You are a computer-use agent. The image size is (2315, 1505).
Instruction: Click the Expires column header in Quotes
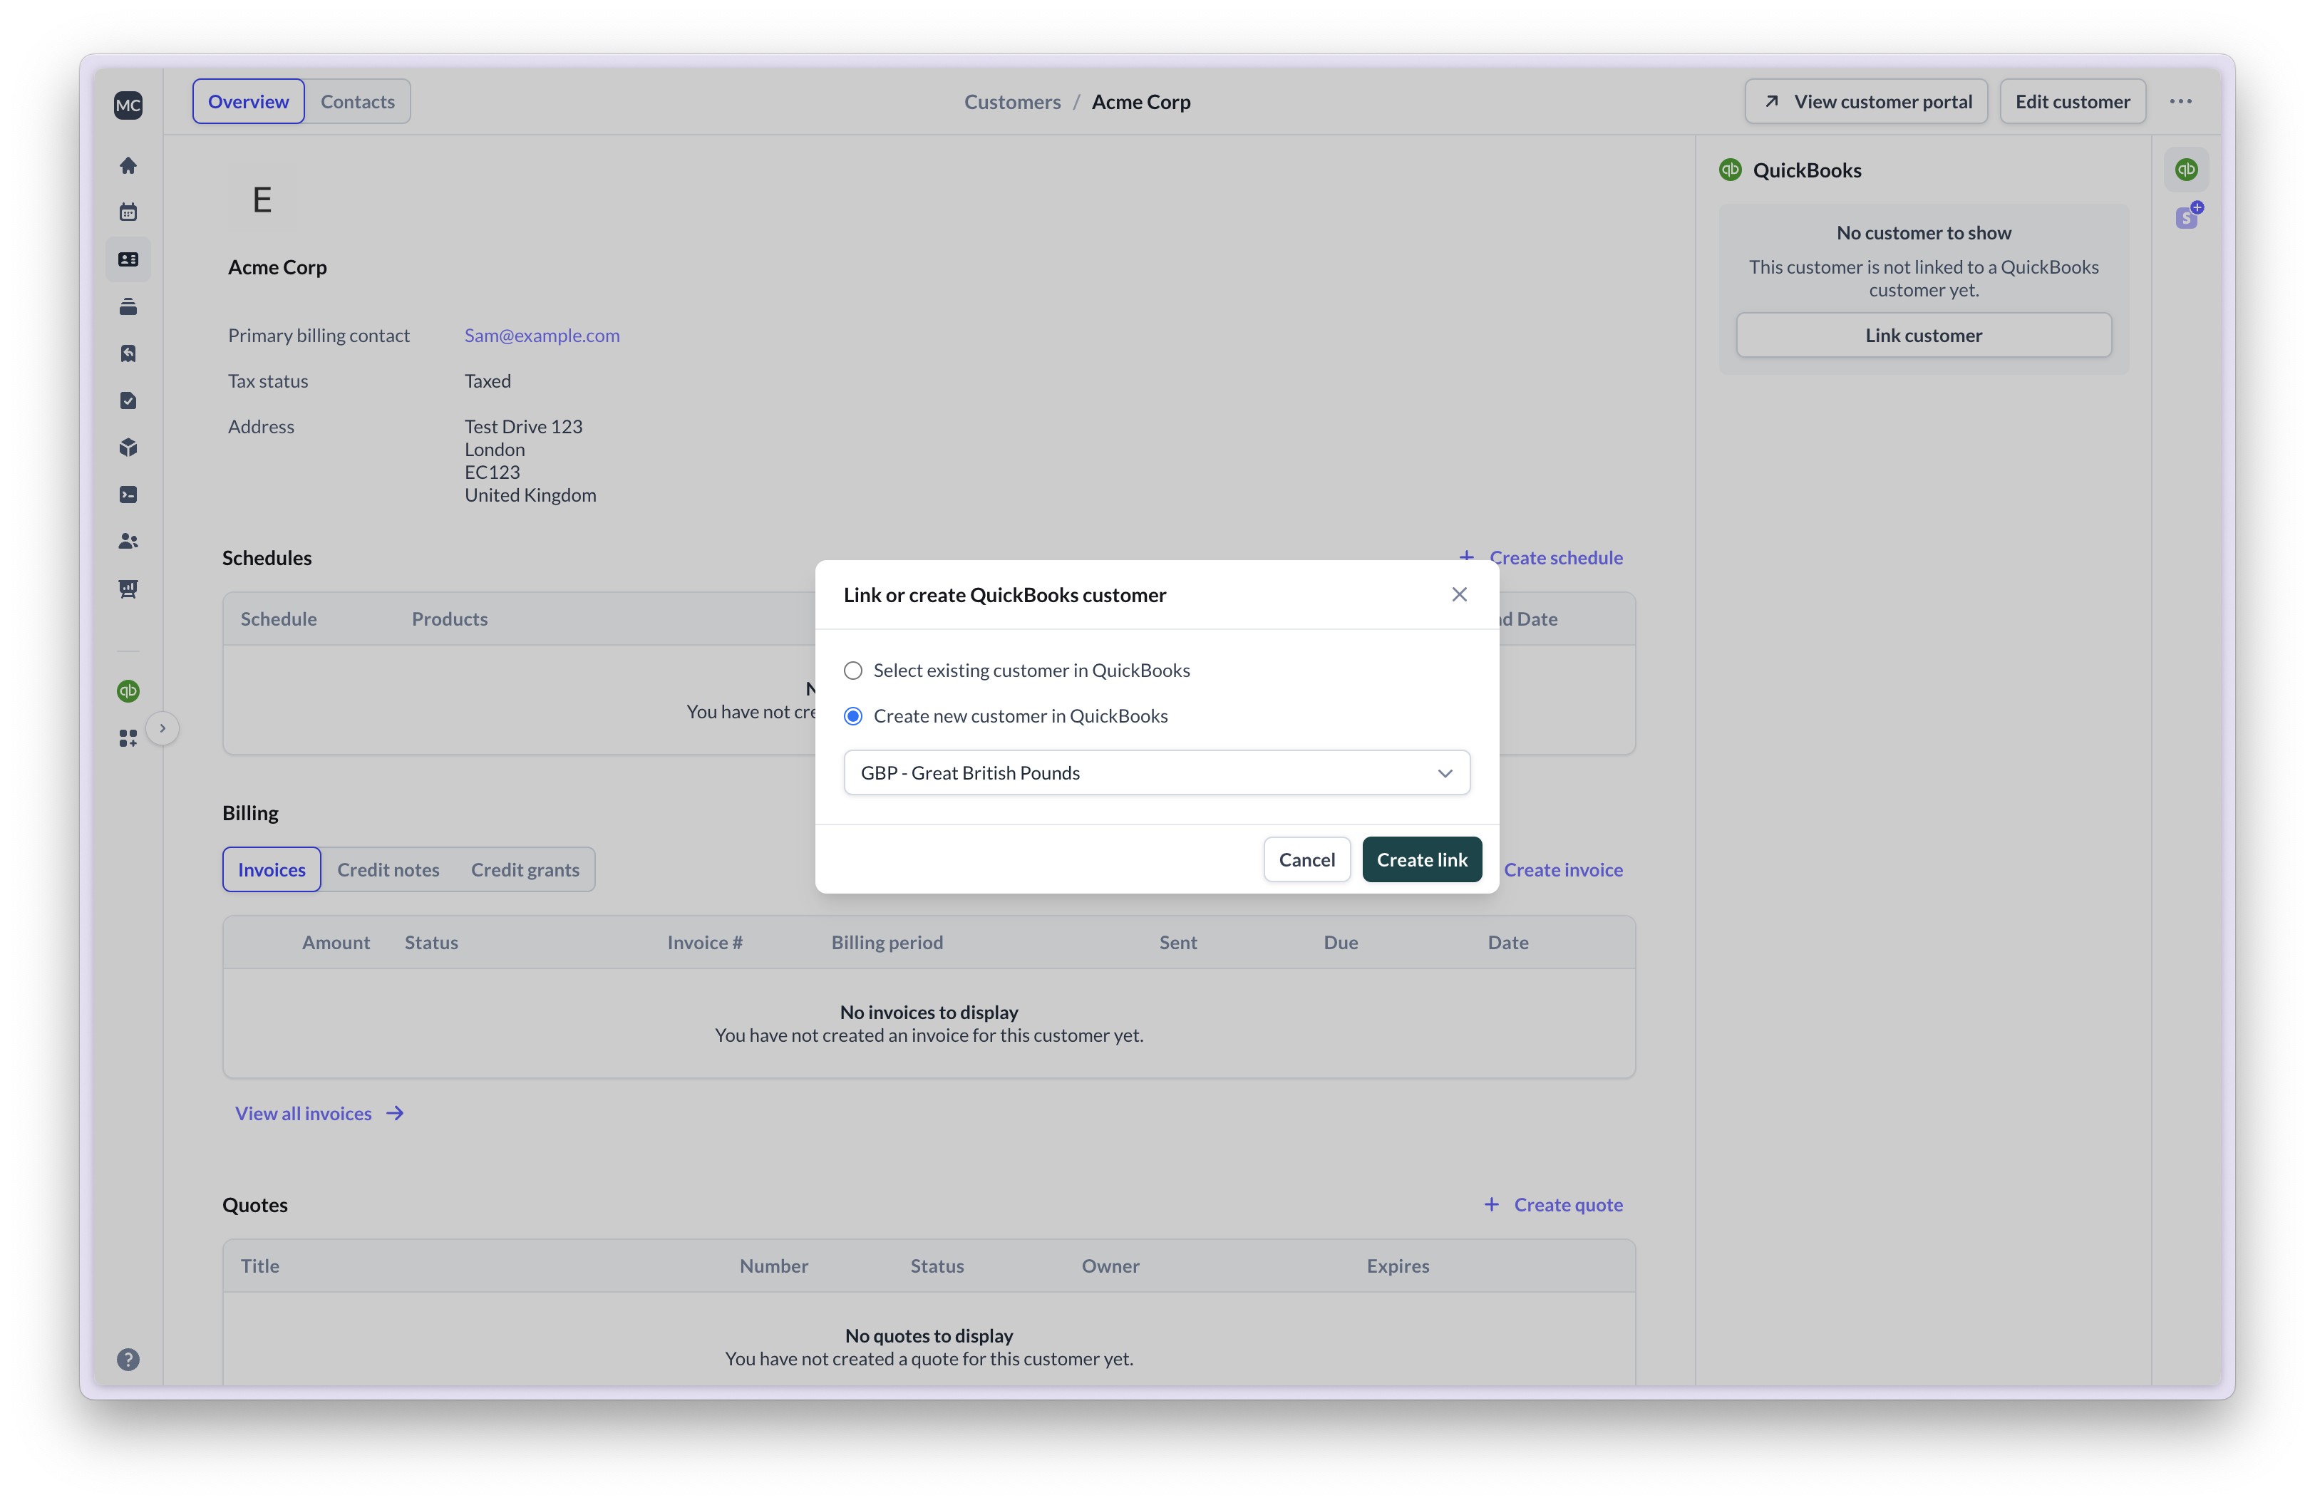[x=1398, y=1266]
